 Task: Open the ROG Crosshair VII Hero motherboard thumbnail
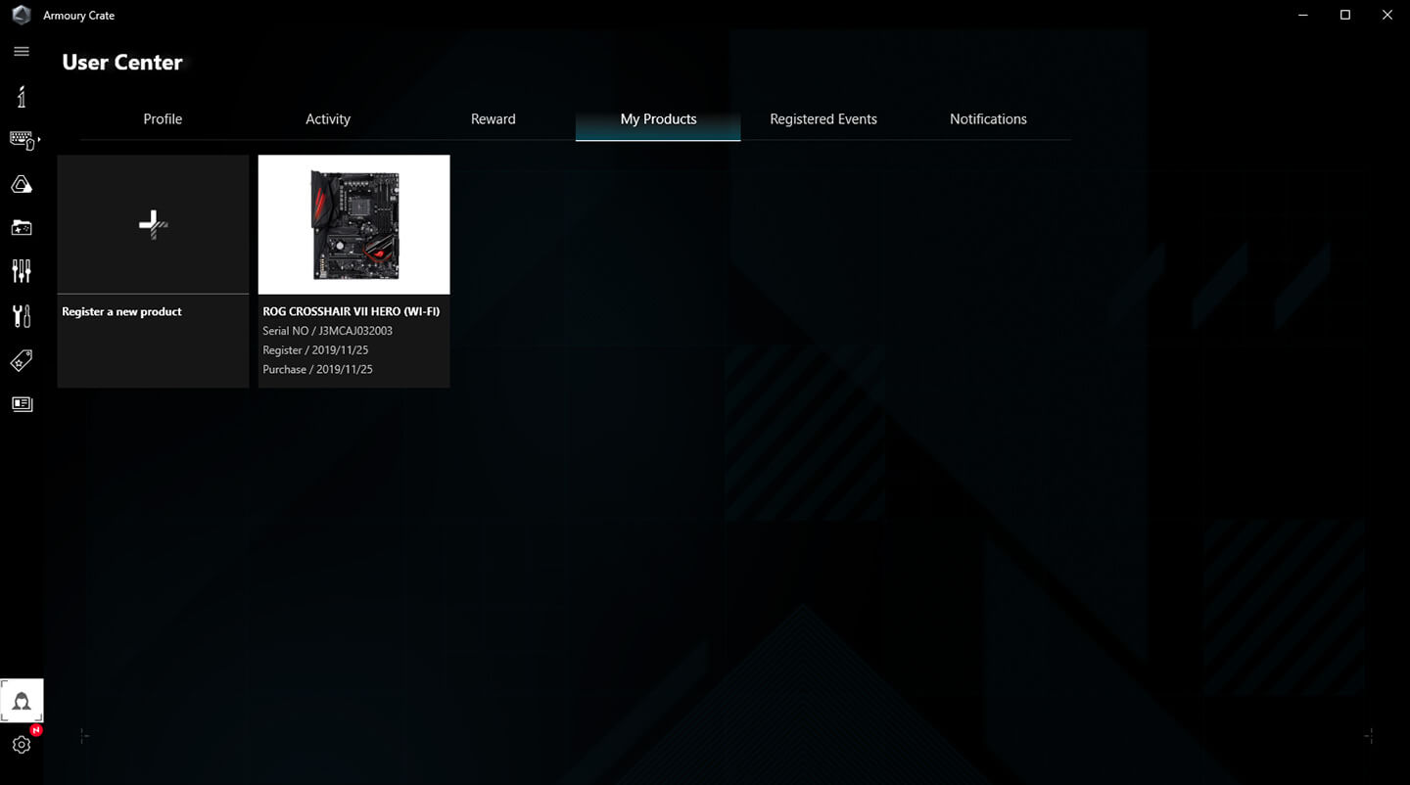354,224
